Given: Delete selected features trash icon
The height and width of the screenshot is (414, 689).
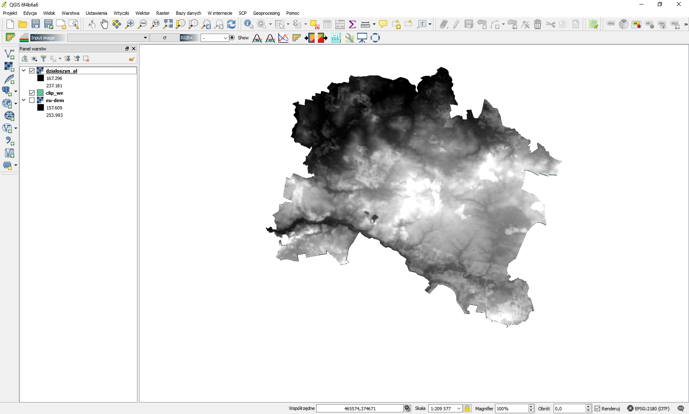Looking at the screenshot, I should point(538,24).
